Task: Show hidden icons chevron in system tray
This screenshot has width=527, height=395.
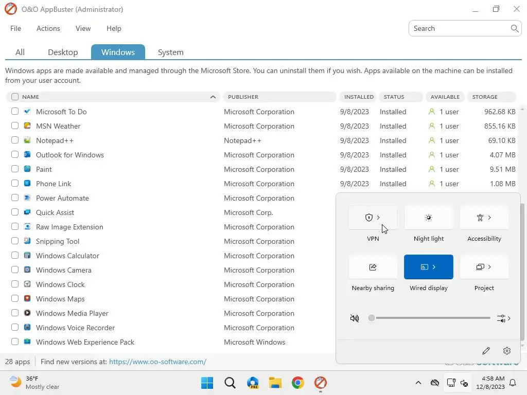Action: click(x=418, y=383)
